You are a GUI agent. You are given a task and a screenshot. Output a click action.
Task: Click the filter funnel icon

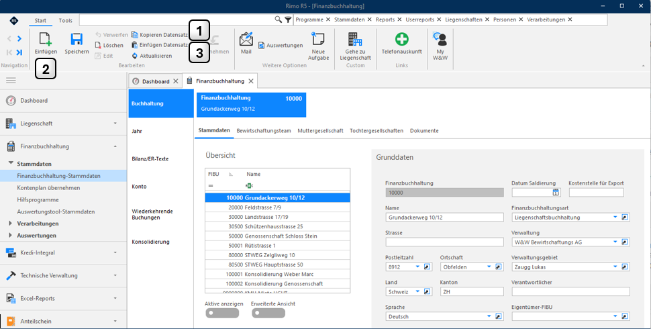pyautogui.click(x=288, y=19)
